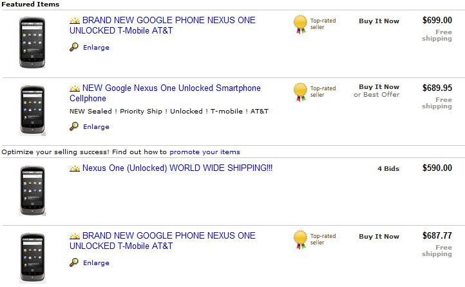Open the Nexus One (Unlocked) WORLD WIDE SHIPPING listing
465x287 pixels.
177,168
